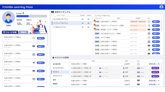
Task: Click TARO's profile avatar picture
Action: click(9, 18)
